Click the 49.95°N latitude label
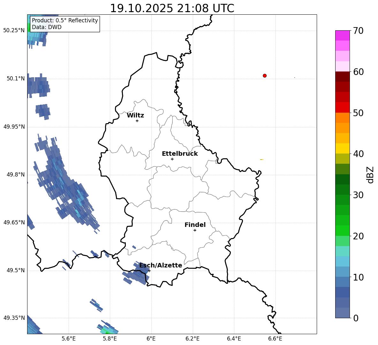This screenshot has width=378, height=345. coord(14,127)
